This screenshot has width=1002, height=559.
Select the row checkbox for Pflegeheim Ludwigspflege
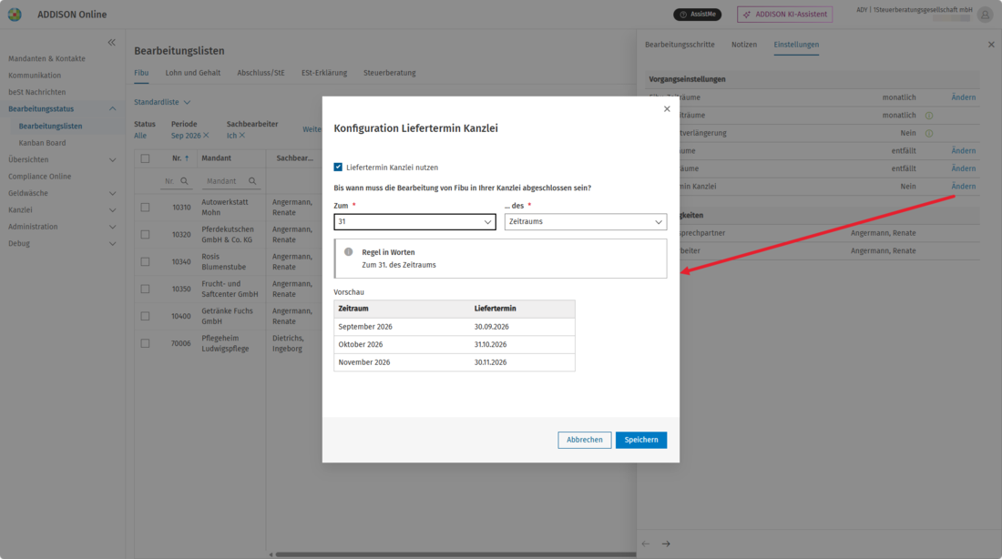(145, 343)
